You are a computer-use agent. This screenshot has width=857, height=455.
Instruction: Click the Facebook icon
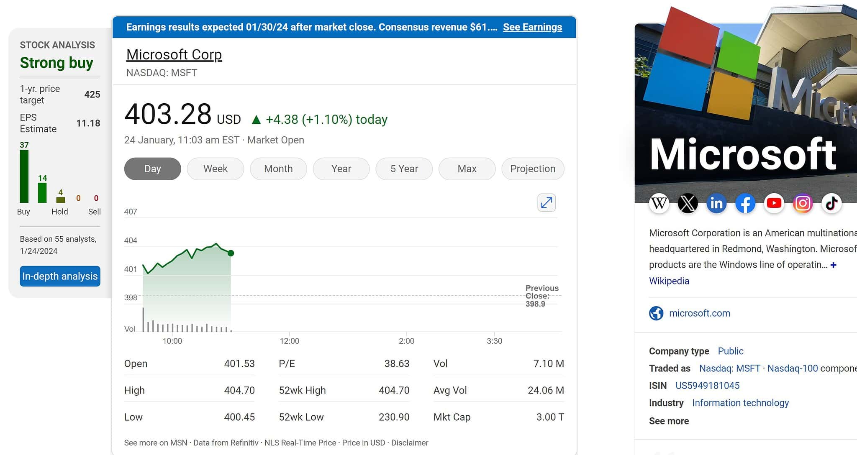745,204
